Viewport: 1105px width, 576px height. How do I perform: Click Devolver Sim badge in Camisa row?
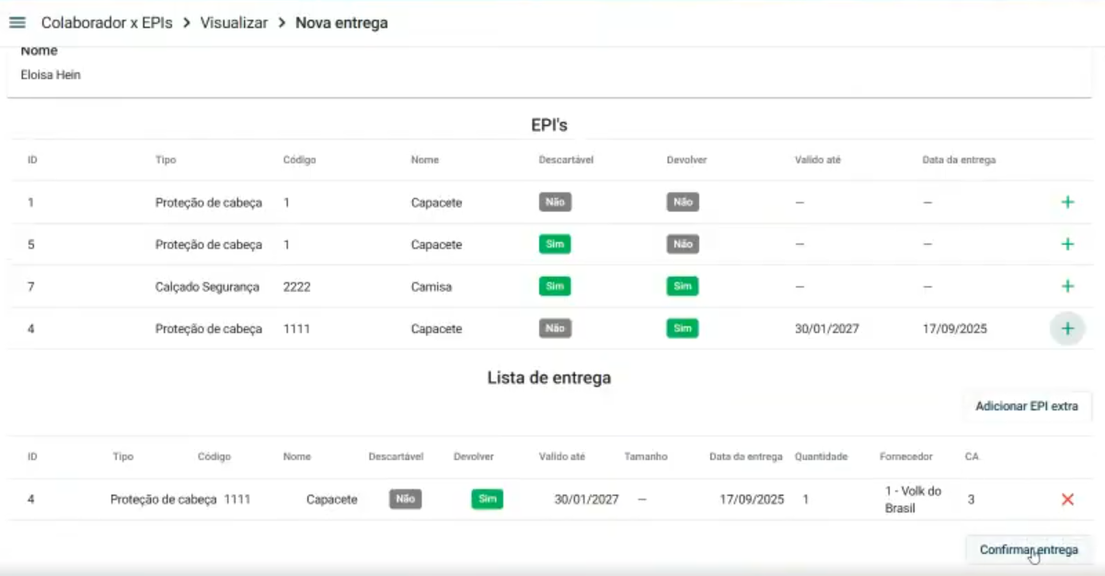[682, 286]
